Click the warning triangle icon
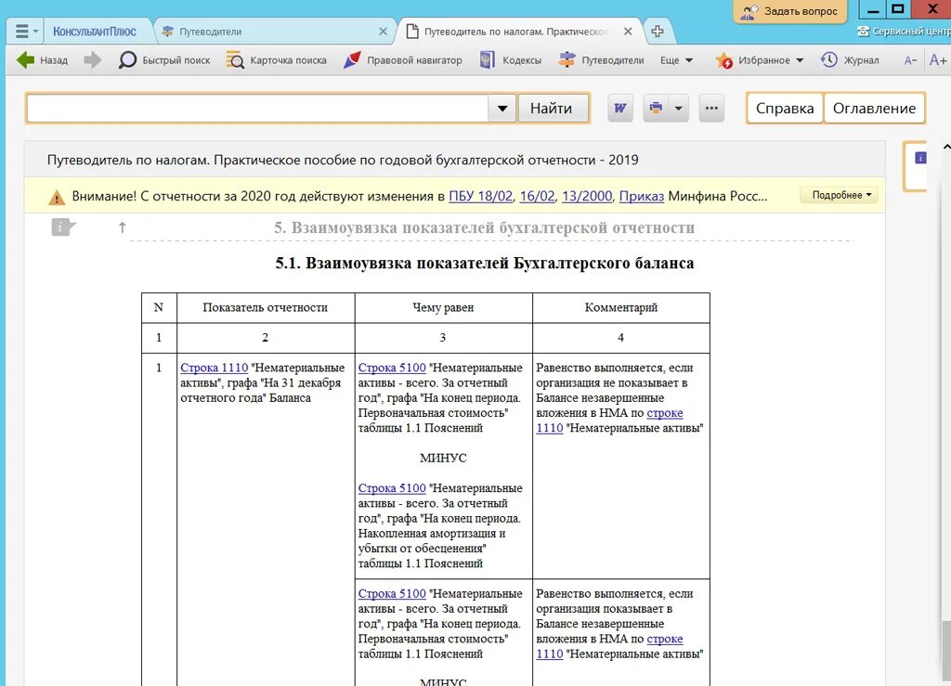The height and width of the screenshot is (686, 951). [57, 197]
